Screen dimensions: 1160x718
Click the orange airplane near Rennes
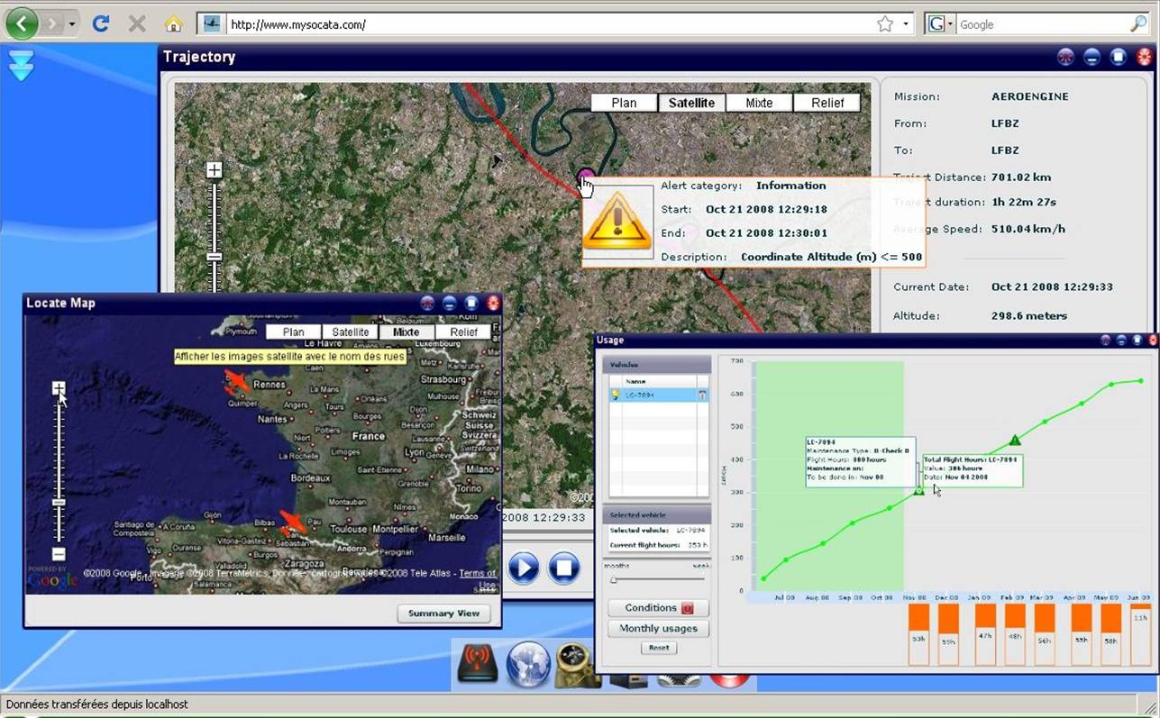click(x=237, y=381)
